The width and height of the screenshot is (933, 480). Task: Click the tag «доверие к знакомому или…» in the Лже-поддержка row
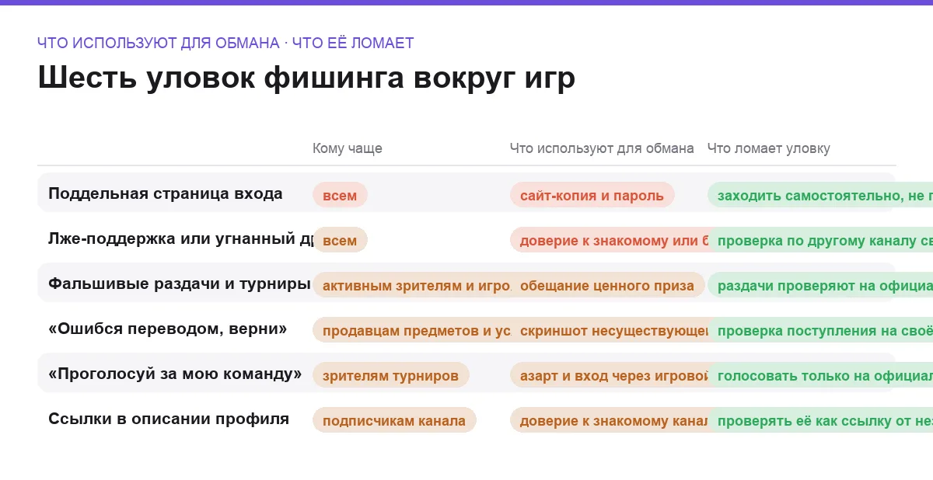pos(609,240)
